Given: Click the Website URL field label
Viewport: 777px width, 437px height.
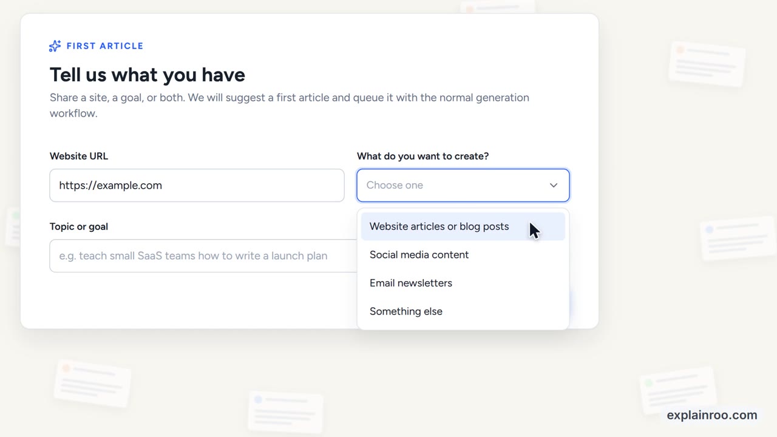Looking at the screenshot, I should [x=79, y=156].
